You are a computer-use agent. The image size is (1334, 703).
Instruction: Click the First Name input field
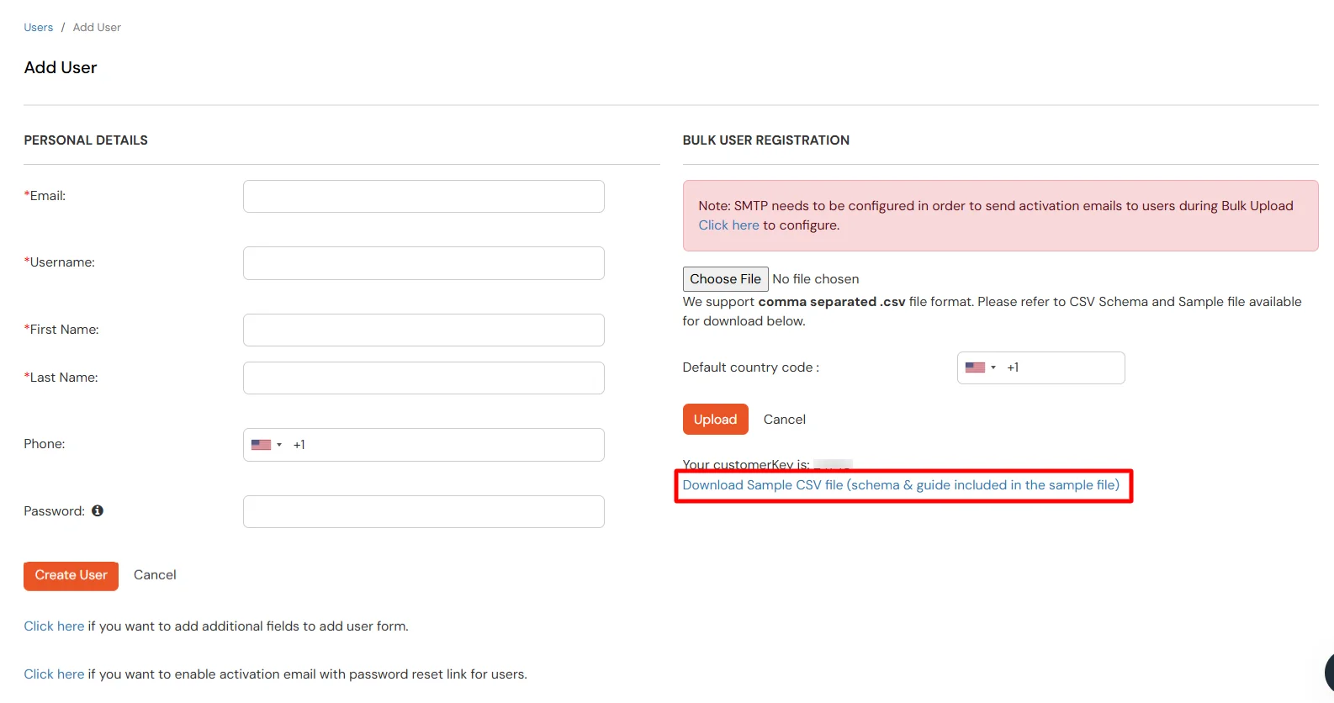coord(423,330)
